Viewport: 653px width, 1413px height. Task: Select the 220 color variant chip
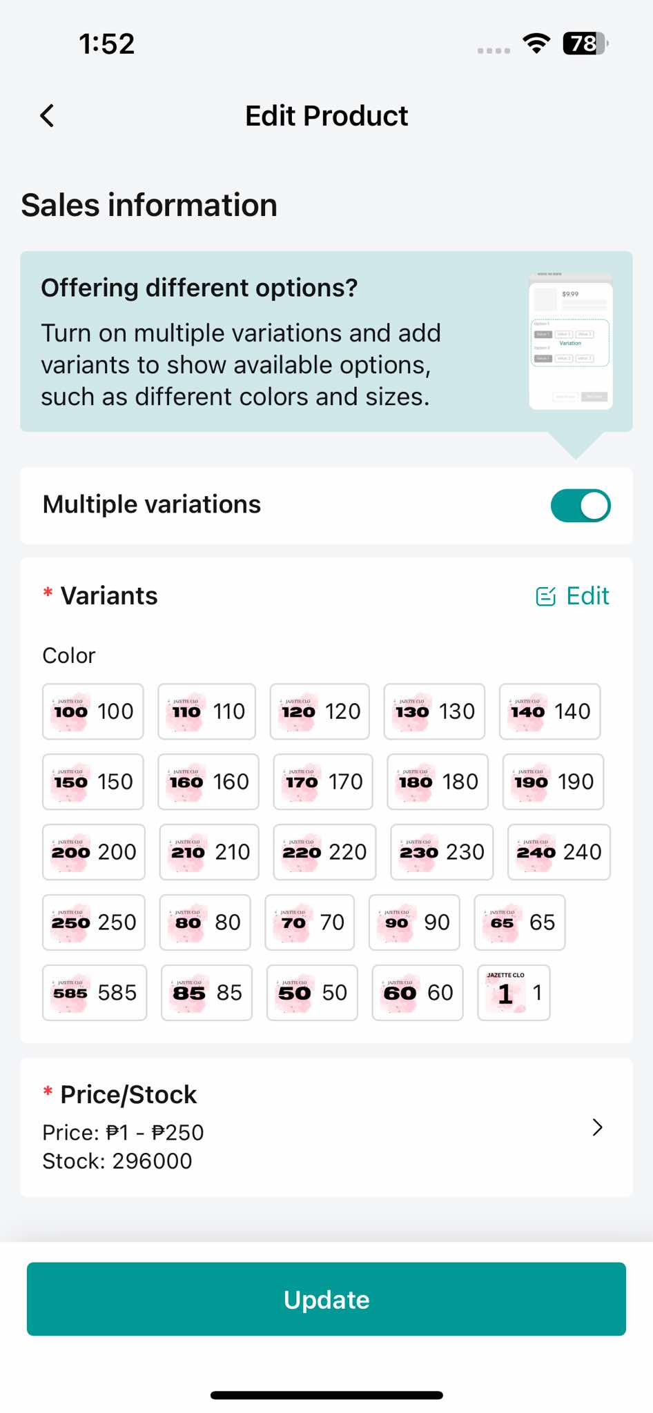[324, 852]
